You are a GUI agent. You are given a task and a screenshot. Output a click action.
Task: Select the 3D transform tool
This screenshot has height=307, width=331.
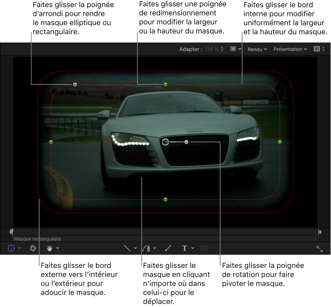pos(33,248)
